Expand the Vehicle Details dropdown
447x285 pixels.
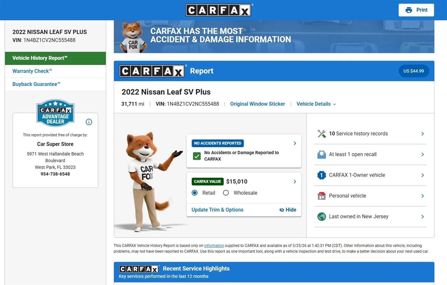coord(316,104)
